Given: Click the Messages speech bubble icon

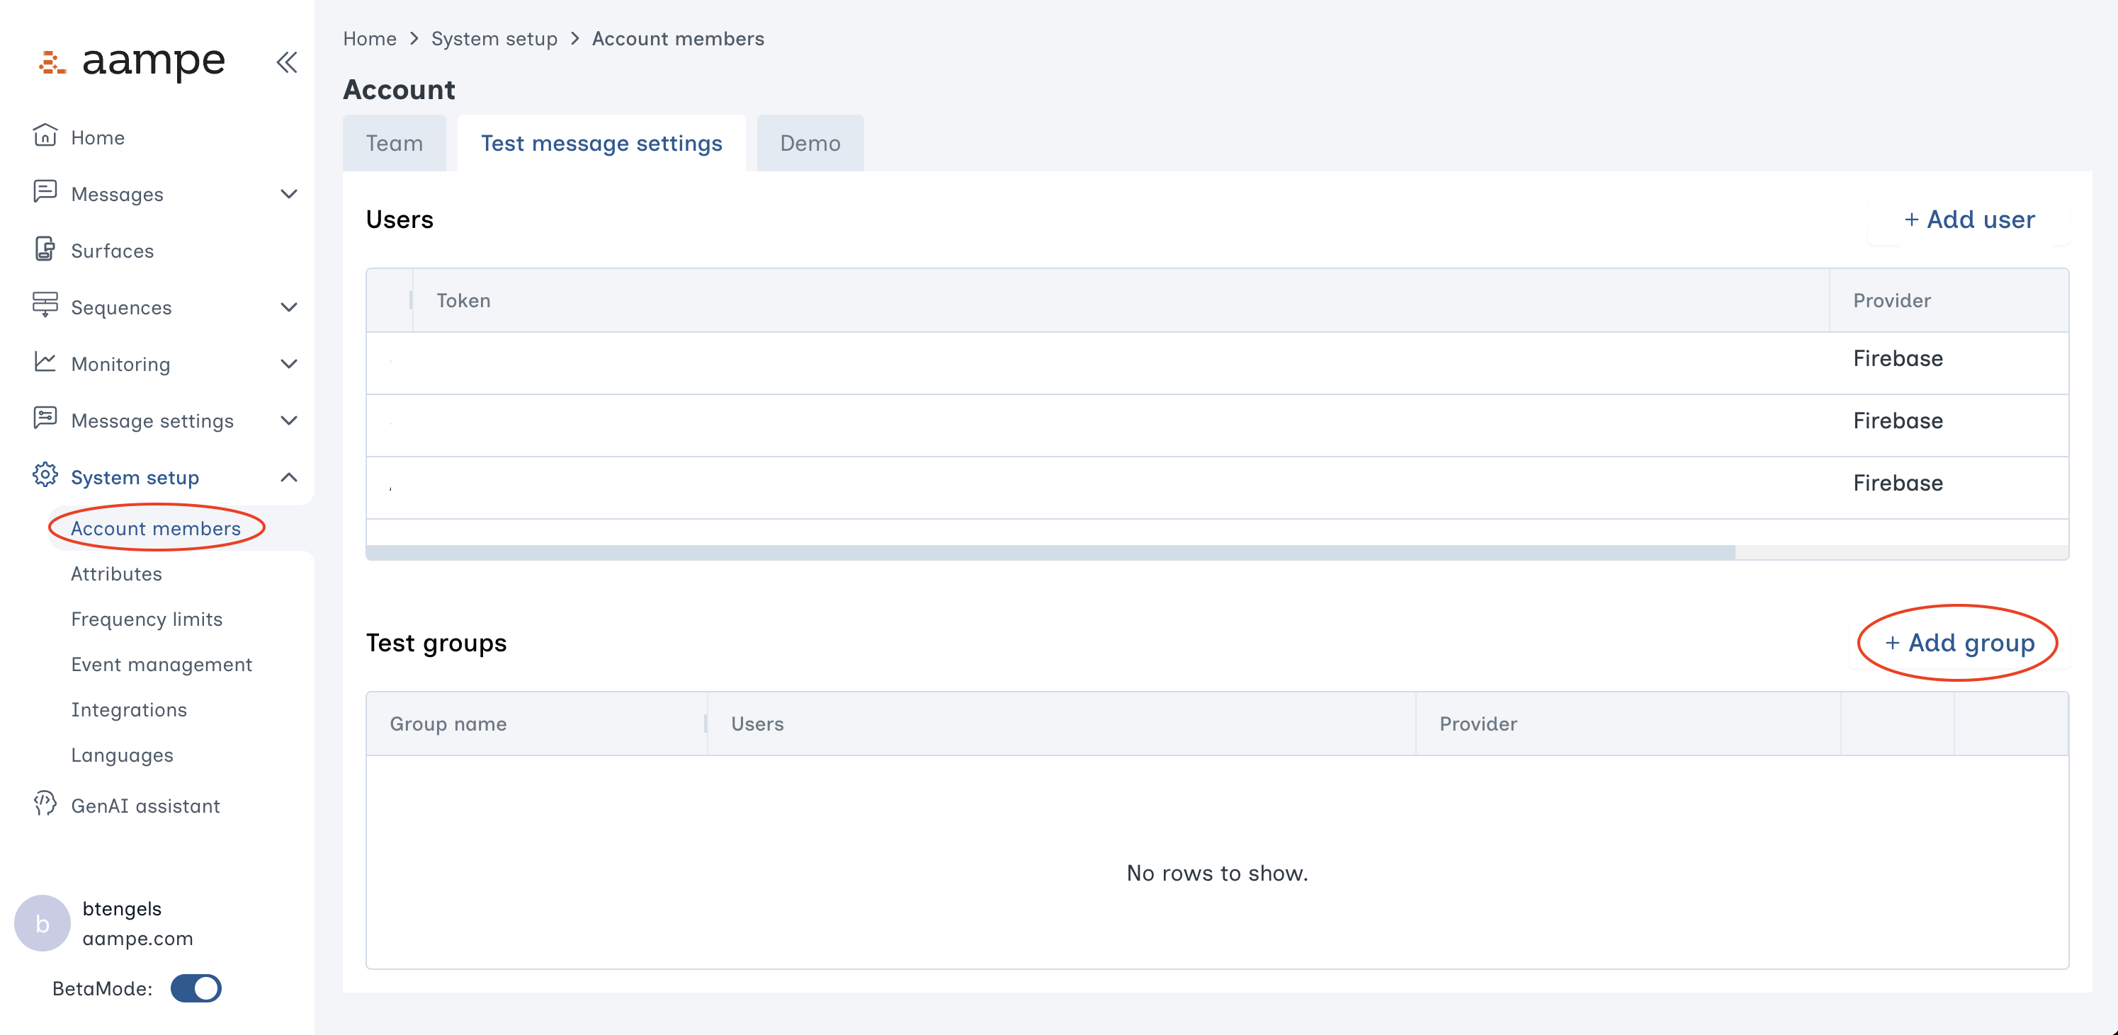Looking at the screenshot, I should [45, 193].
